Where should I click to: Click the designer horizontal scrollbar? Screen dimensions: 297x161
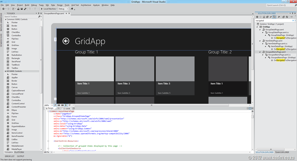pos(151,105)
